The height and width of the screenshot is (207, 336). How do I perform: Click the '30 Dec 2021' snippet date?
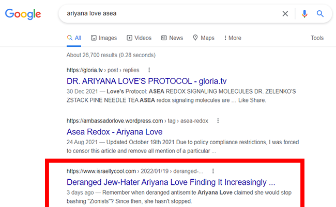[x=82, y=92]
